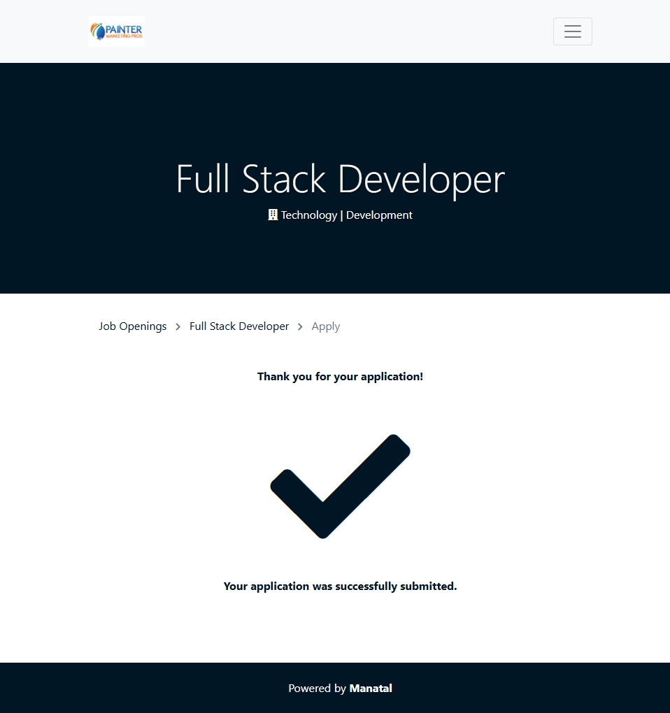Click the building icon beside Technology
This screenshot has width=670, height=713.
[x=273, y=215]
